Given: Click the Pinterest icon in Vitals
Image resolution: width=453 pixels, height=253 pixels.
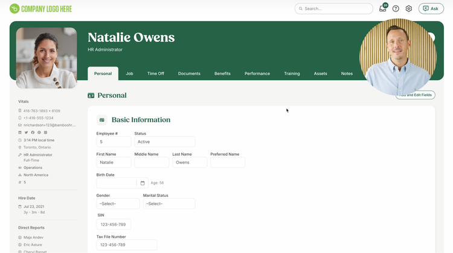Looking at the screenshot, I should pos(39,133).
